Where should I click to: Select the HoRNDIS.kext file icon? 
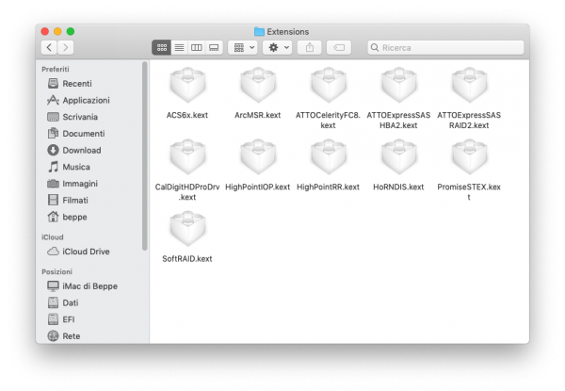(x=399, y=157)
